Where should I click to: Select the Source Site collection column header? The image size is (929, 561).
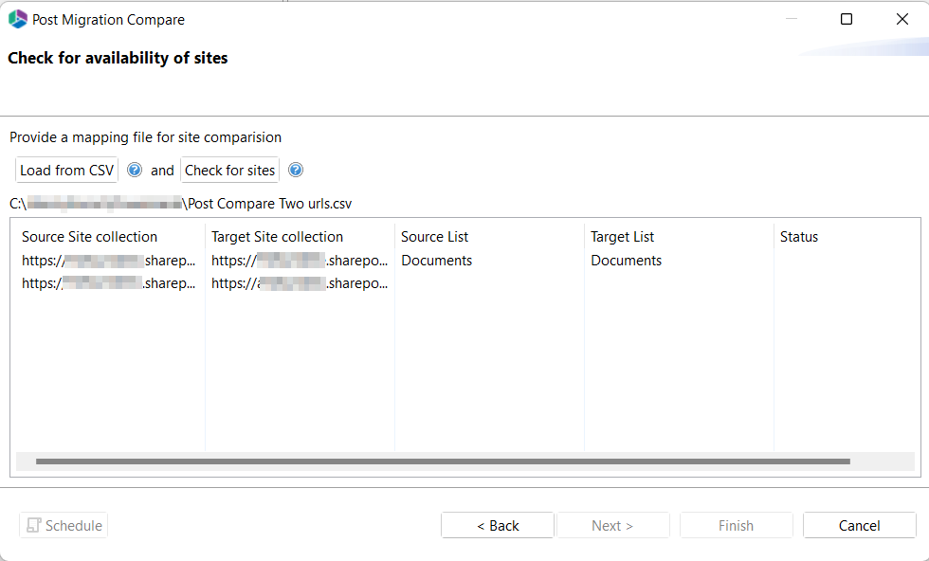[x=89, y=236]
